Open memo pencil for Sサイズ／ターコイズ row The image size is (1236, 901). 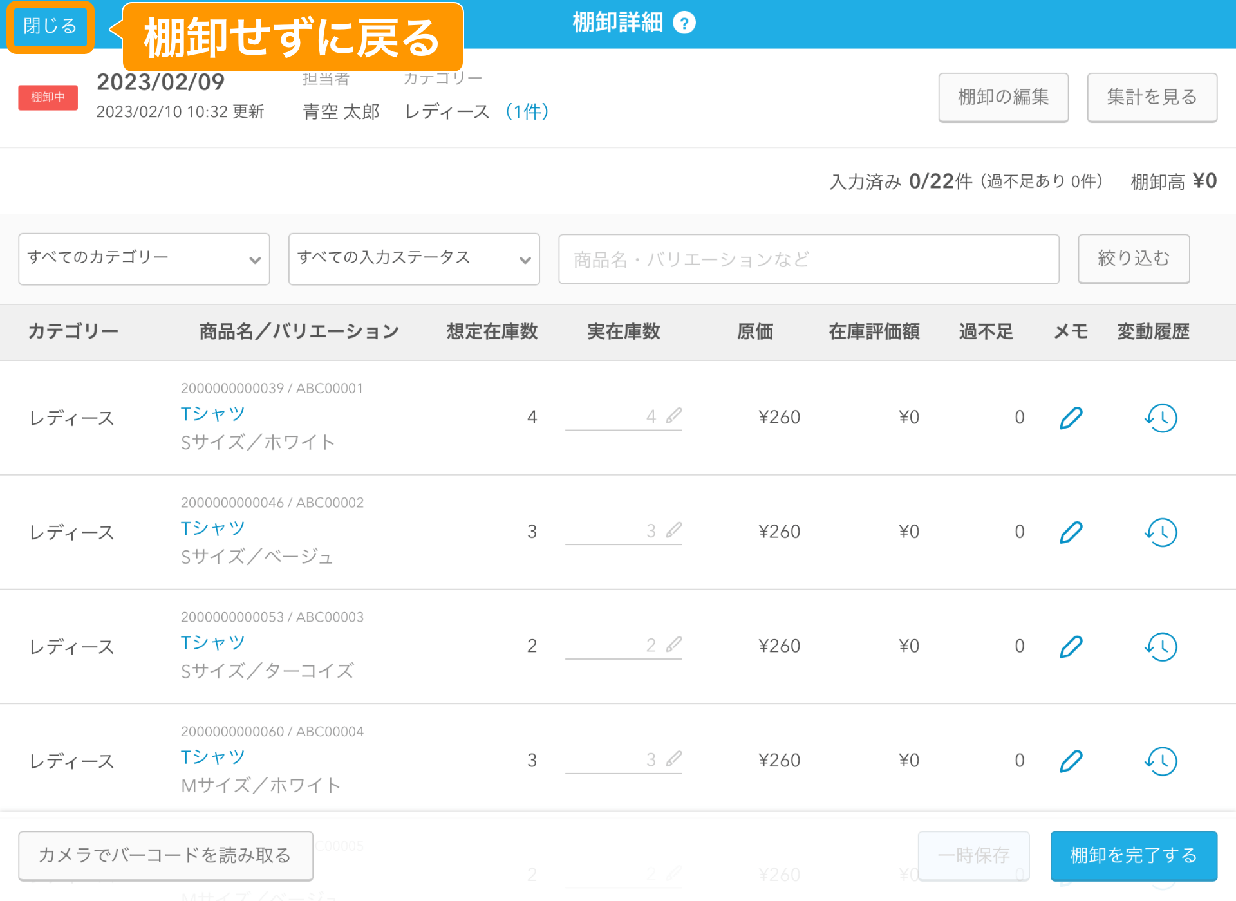pyautogui.click(x=1071, y=646)
